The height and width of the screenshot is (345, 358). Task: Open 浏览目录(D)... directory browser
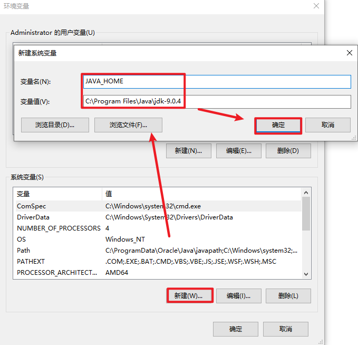[x=55, y=125]
